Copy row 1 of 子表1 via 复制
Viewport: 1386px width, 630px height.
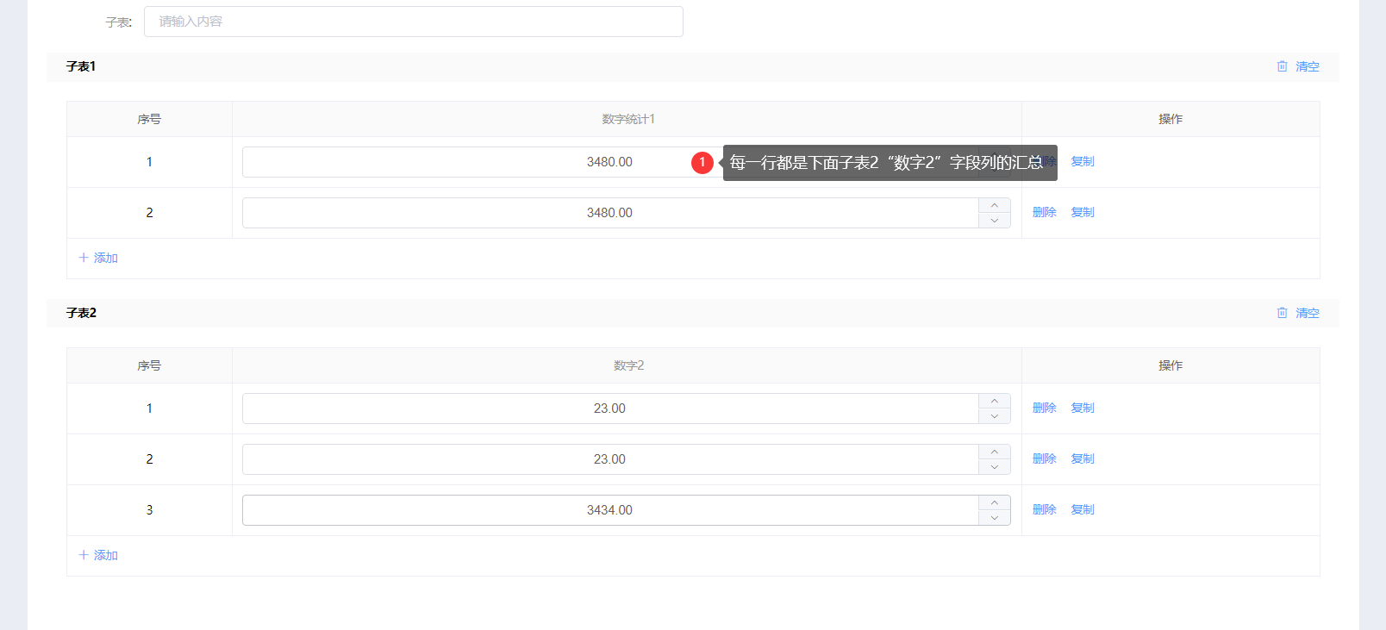click(1083, 161)
